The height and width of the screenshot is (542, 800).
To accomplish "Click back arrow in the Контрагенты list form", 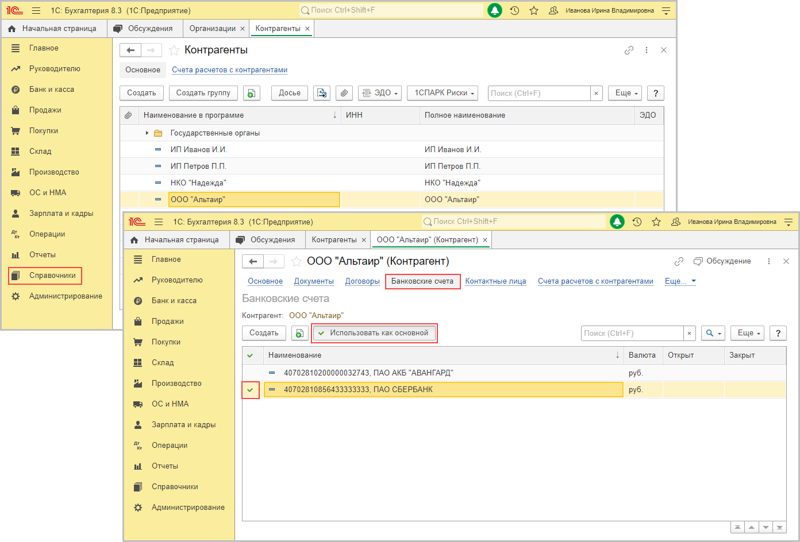I will pyautogui.click(x=130, y=51).
